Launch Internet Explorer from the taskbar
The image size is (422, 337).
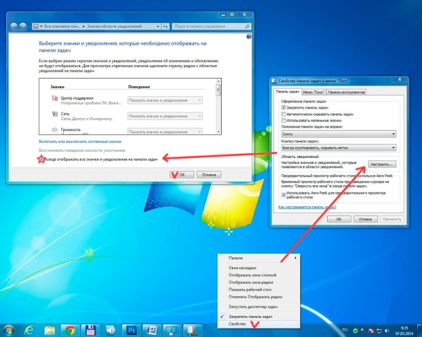[30, 330]
